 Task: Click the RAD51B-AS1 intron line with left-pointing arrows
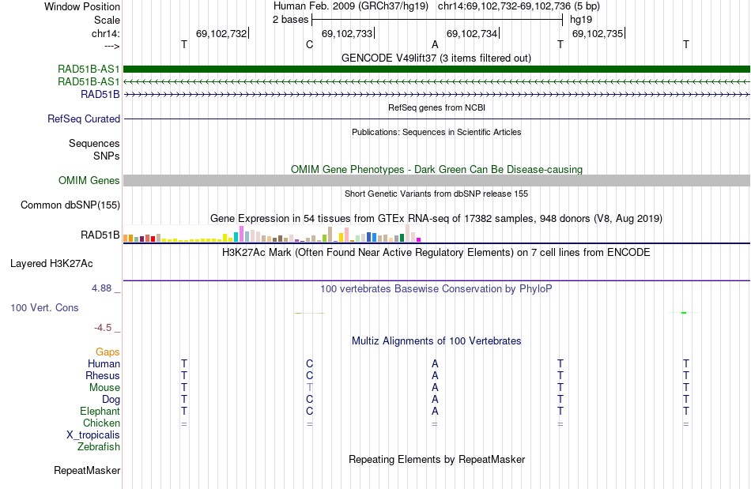pyautogui.click(x=436, y=82)
